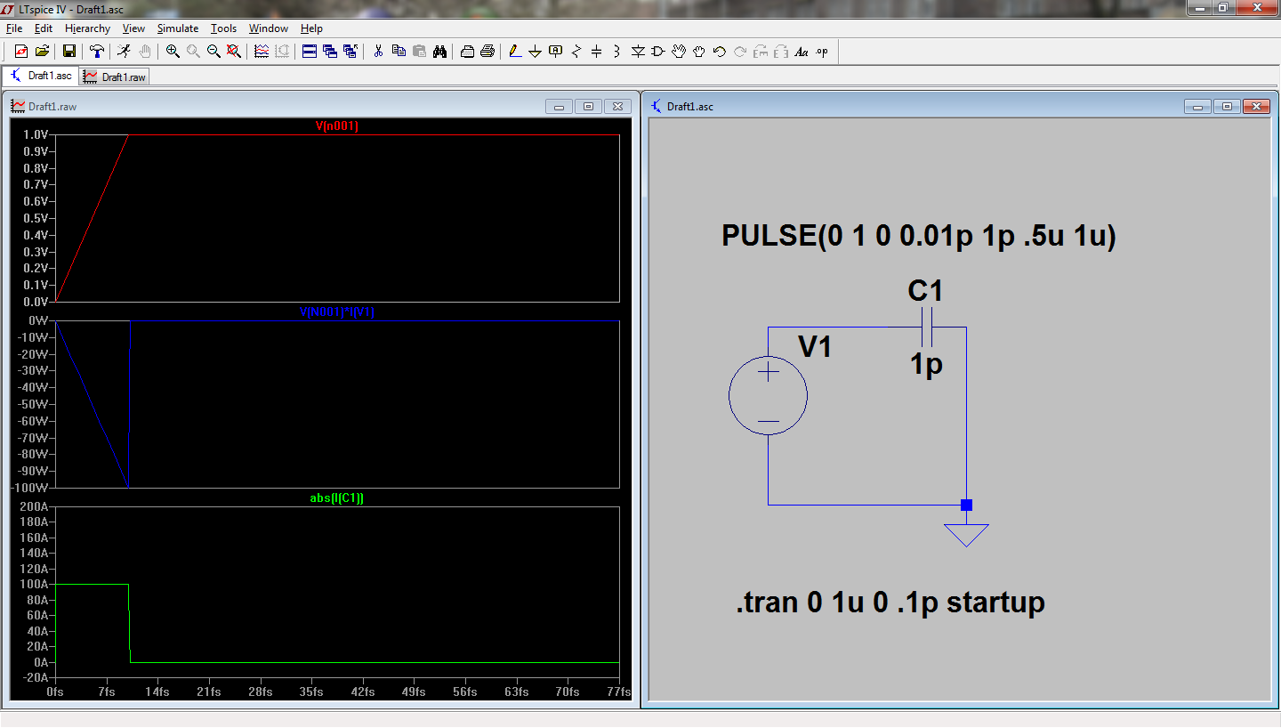The image size is (1281, 728).
Task: Click the Zoom Out magnifier icon
Action: click(x=213, y=52)
